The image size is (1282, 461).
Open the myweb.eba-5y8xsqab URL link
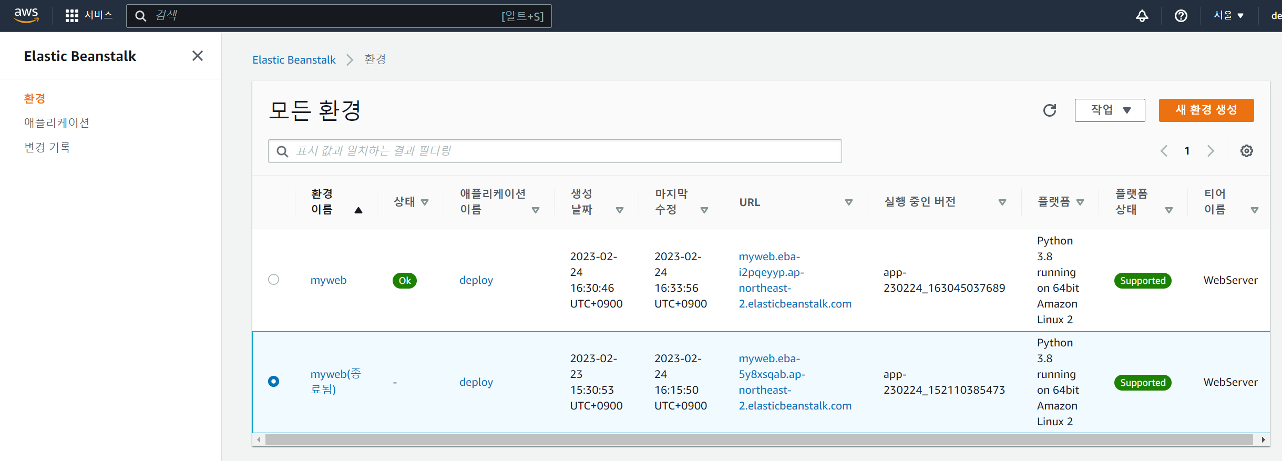tap(795, 382)
